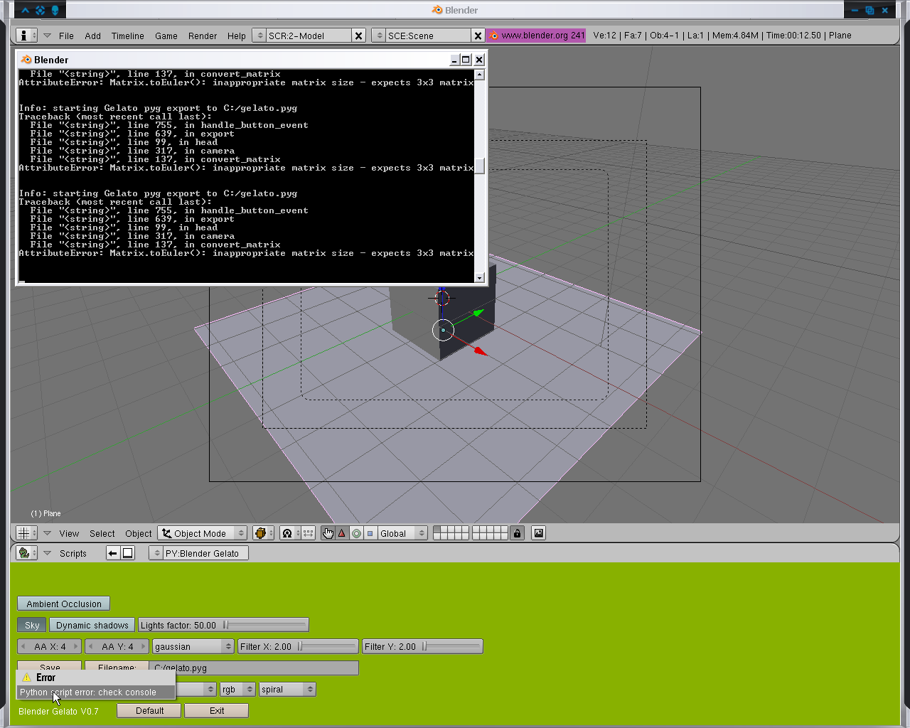Screen dimensions: 910x728
Task: Open the Render menu
Action: point(203,36)
